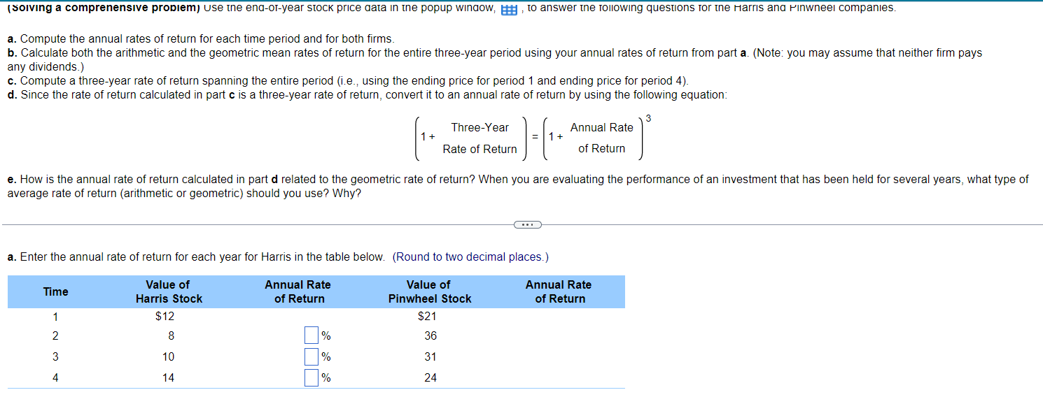Click the Value of Pinwheel Stock header

tap(429, 291)
